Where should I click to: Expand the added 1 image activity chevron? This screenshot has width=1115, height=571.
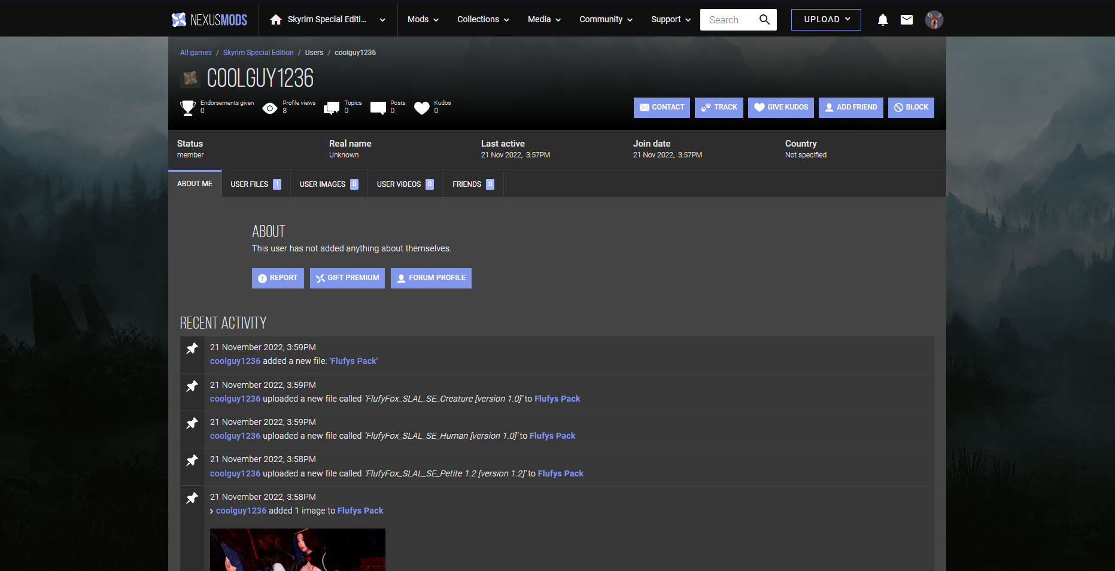pos(212,511)
